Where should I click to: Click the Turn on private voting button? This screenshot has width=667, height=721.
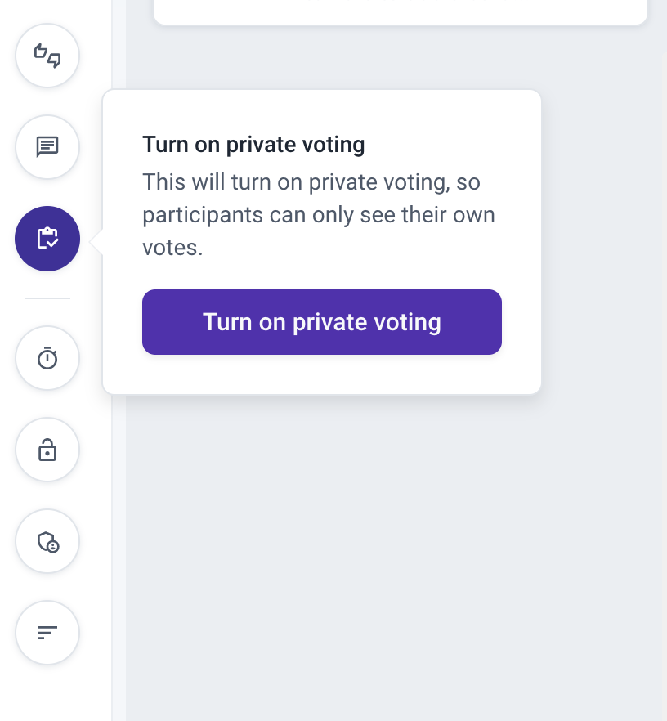pyautogui.click(x=322, y=322)
